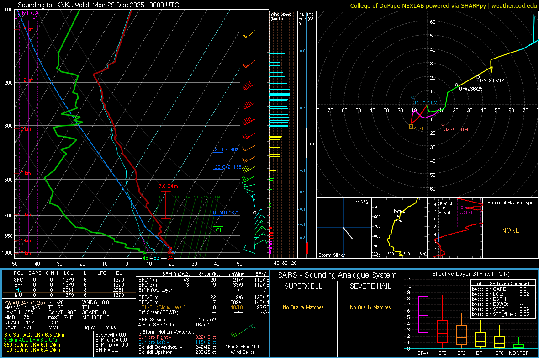Click the 322/18 RM right mover label
The image size is (539, 358).
coord(456,129)
